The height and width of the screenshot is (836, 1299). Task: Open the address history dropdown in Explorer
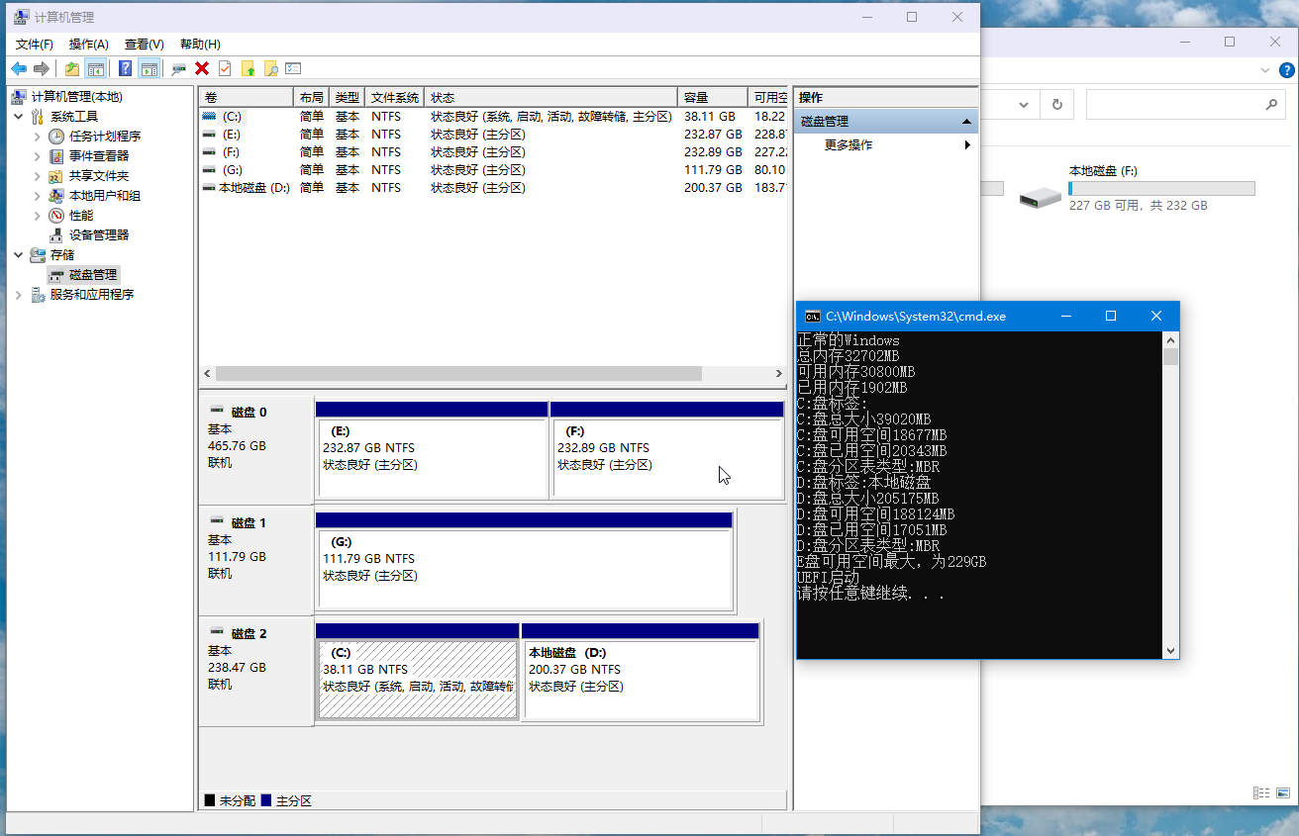tap(1024, 104)
